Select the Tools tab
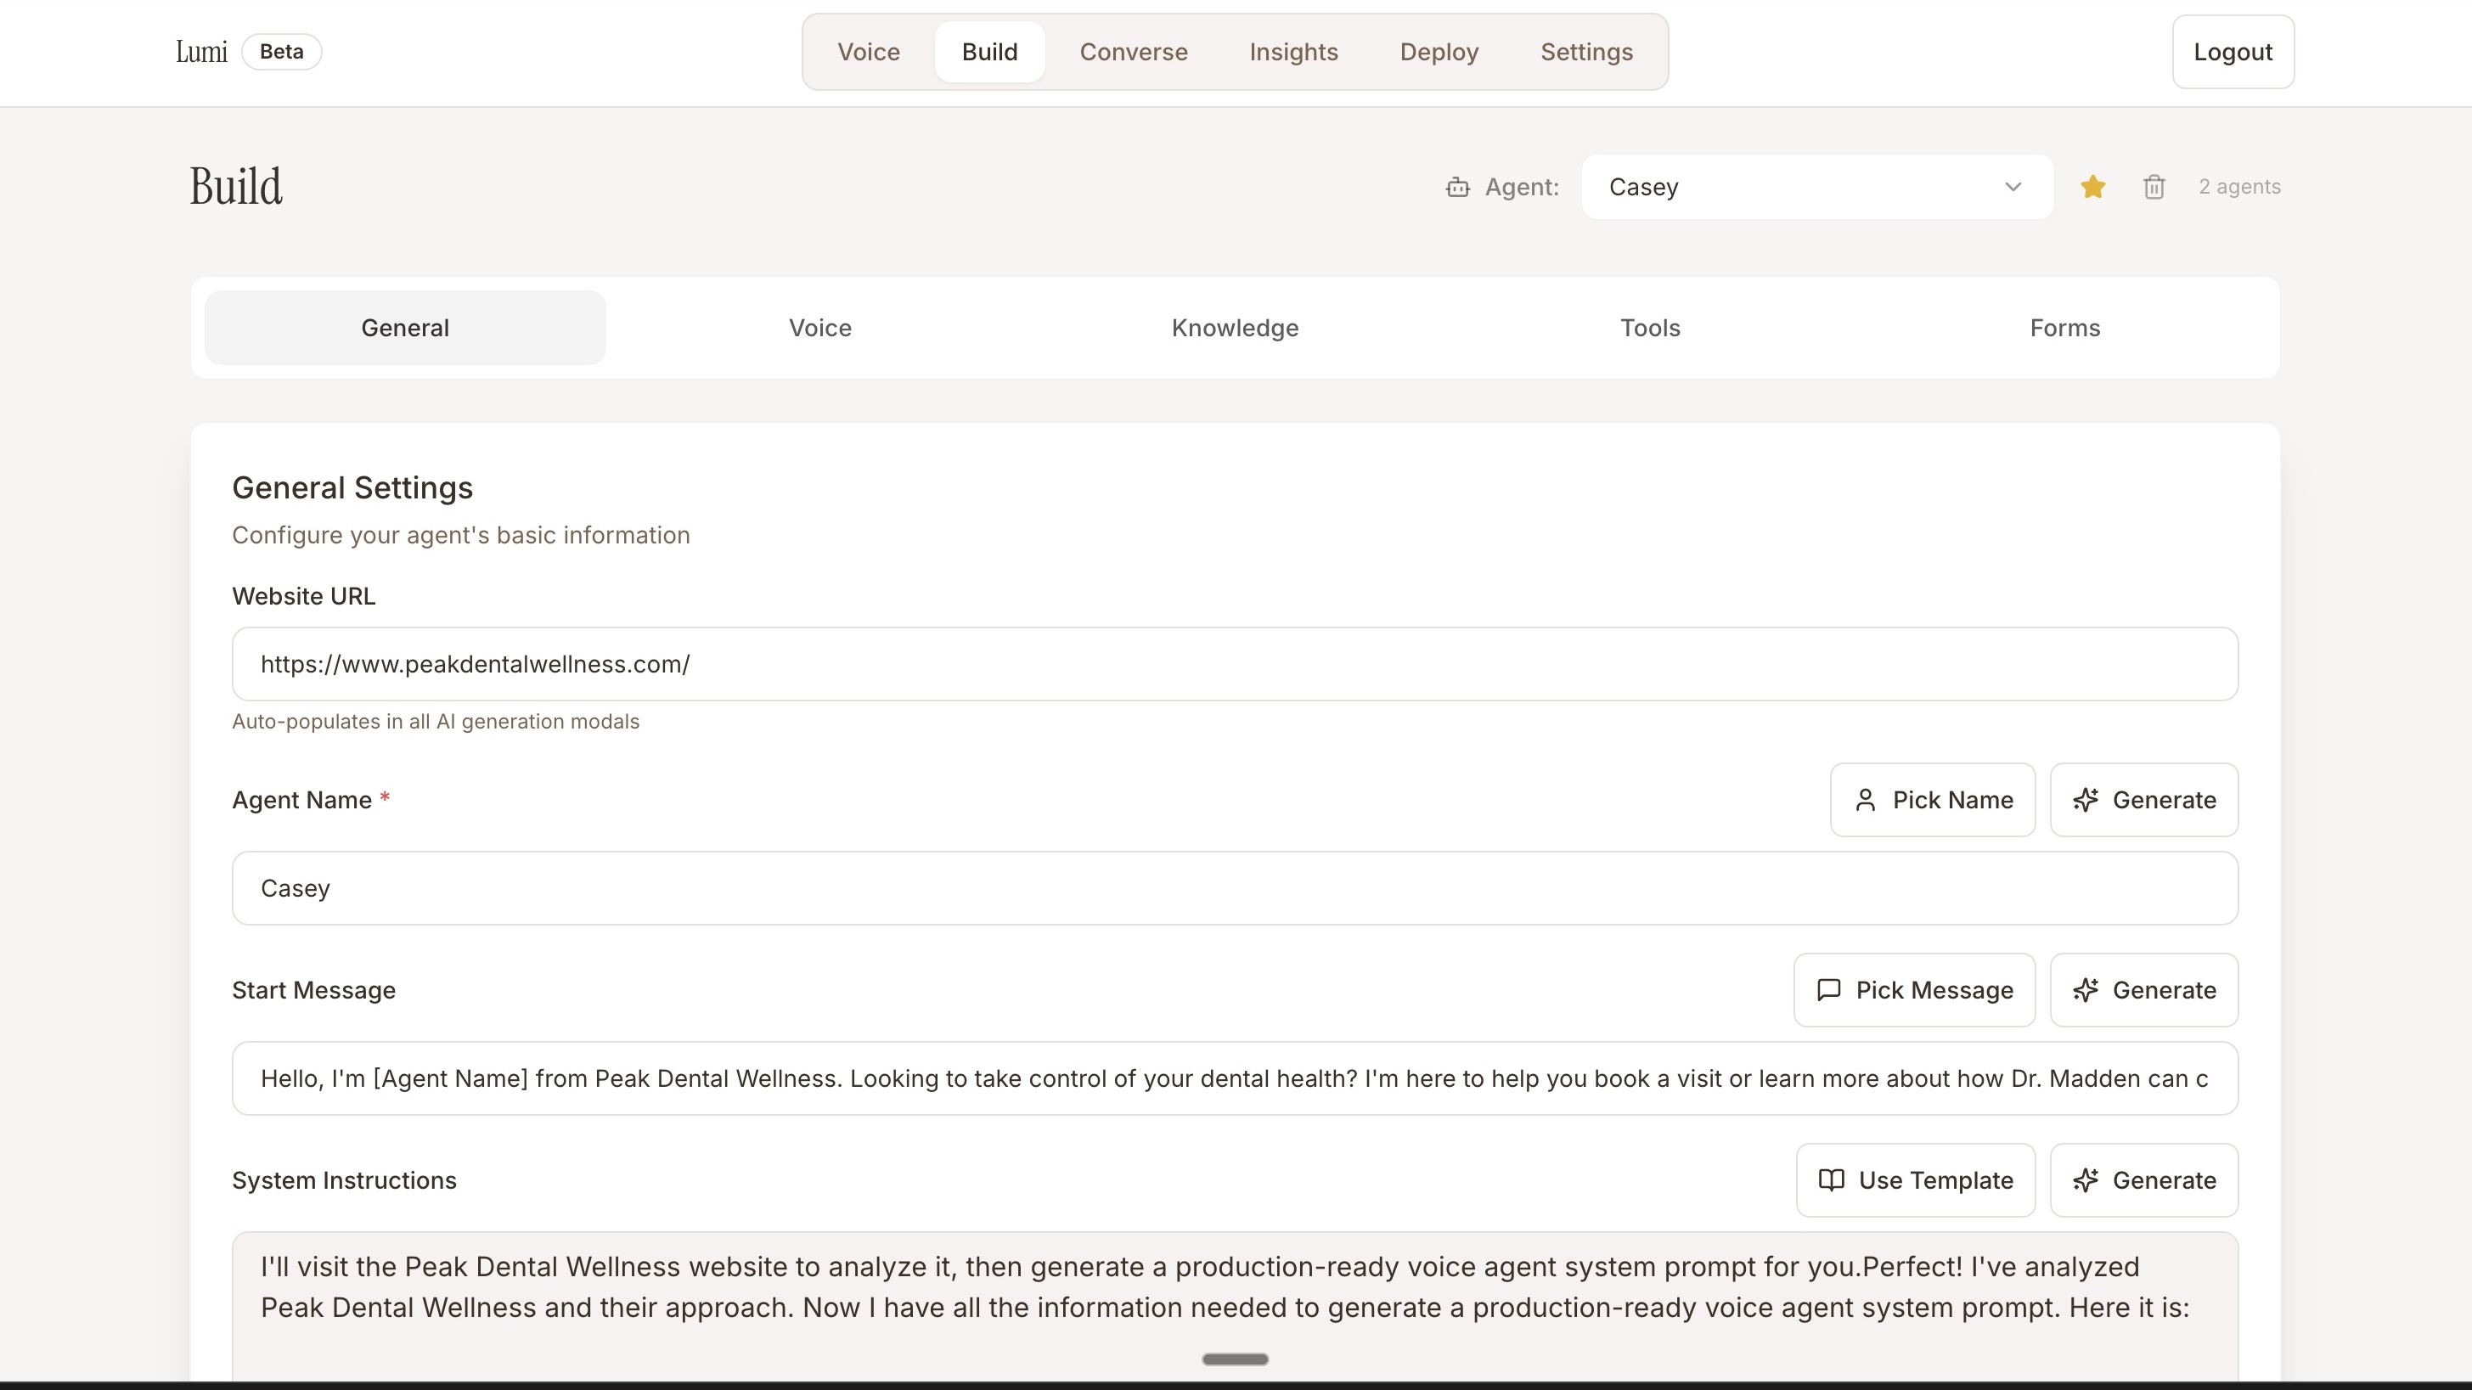The image size is (2472, 1390). pyautogui.click(x=1650, y=328)
